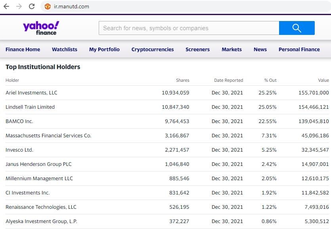Image resolution: width=331 pixels, height=231 pixels.
Task: Focus the news, symbols or companies search box
Action: click(x=189, y=28)
